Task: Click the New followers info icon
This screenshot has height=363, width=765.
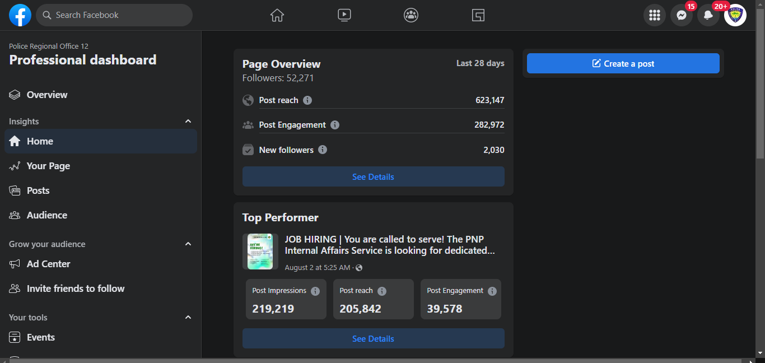Action: click(323, 150)
